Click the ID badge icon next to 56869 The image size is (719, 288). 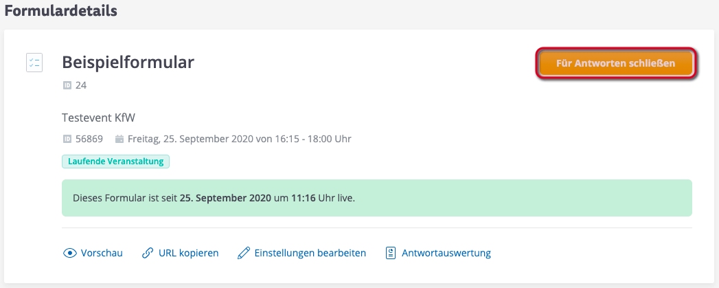tap(67, 139)
